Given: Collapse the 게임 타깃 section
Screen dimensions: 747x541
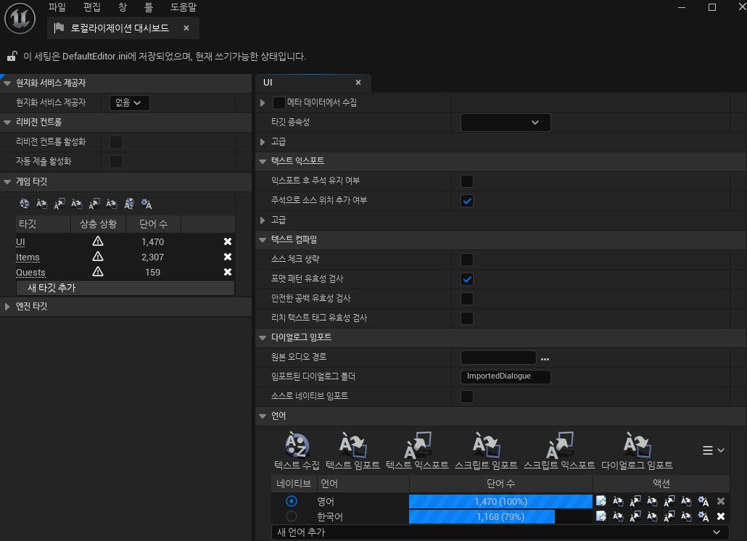Looking at the screenshot, I should (x=7, y=181).
